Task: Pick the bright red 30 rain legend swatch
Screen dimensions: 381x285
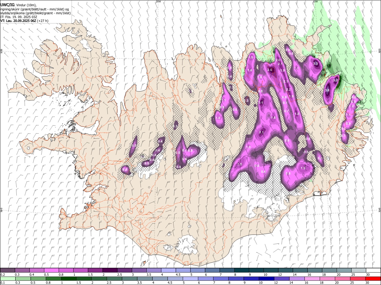Action: click(373, 279)
